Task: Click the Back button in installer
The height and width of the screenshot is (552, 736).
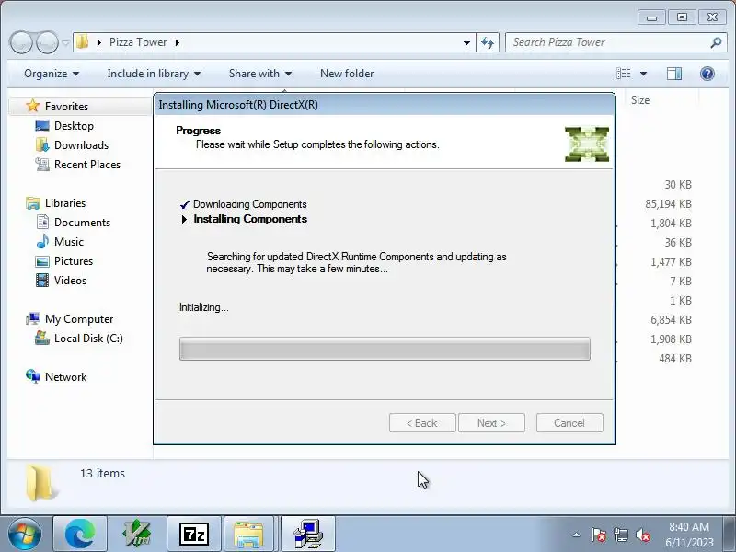Action: click(422, 423)
